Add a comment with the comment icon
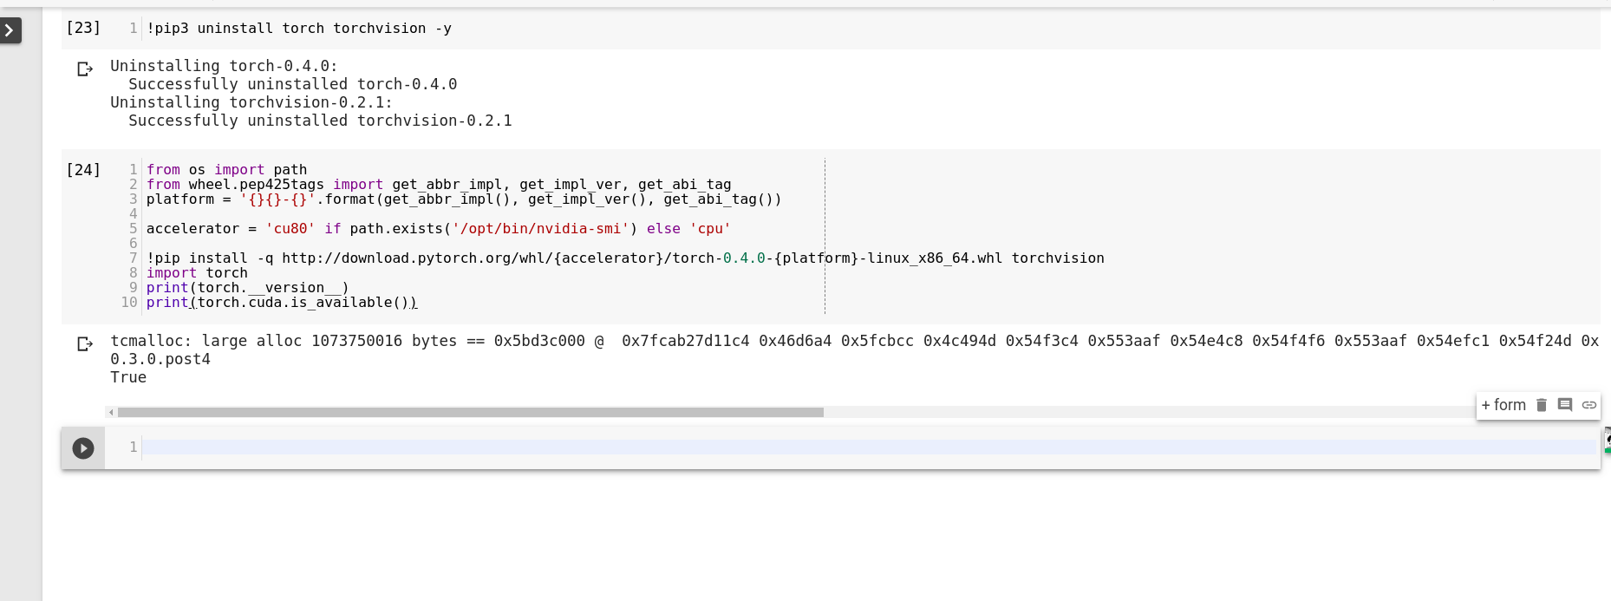This screenshot has width=1611, height=601. (x=1565, y=405)
